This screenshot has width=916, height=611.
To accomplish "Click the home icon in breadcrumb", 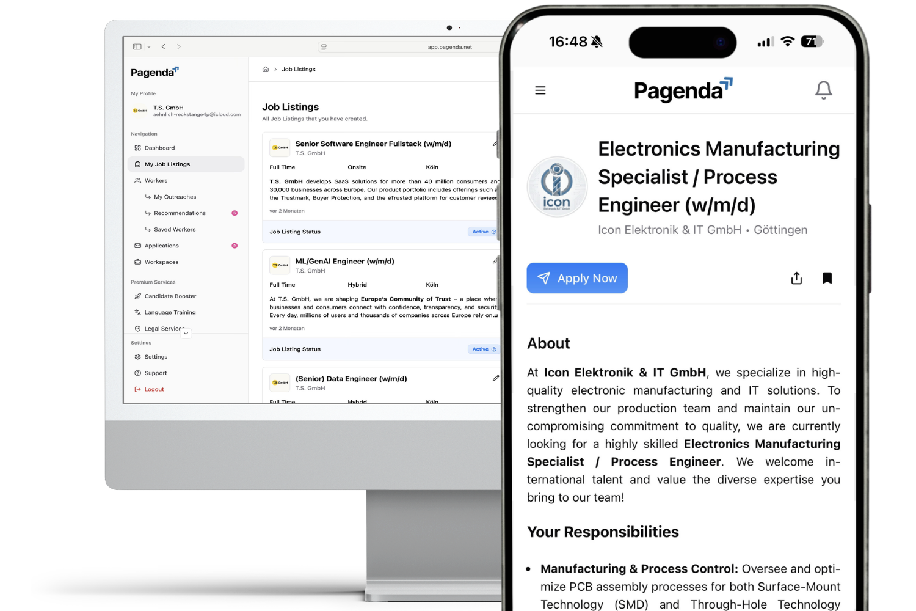I will pyautogui.click(x=266, y=70).
